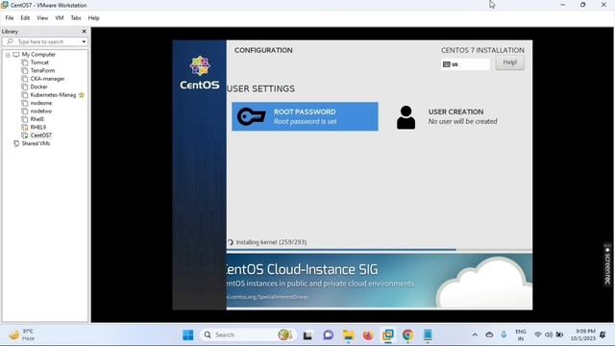
Task: Click the VMware Workstation title bar icon
Action: point(5,5)
